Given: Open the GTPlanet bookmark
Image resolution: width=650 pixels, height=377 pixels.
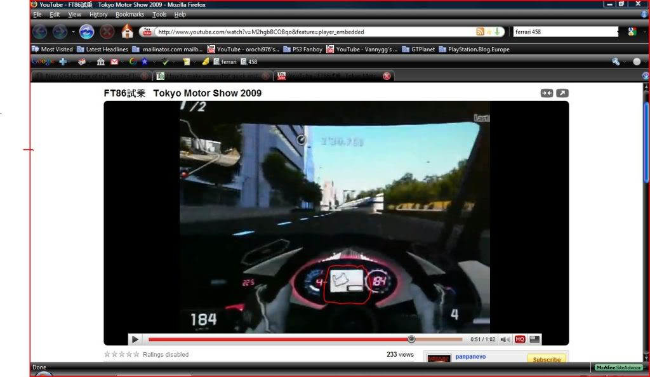Looking at the screenshot, I should (x=418, y=50).
